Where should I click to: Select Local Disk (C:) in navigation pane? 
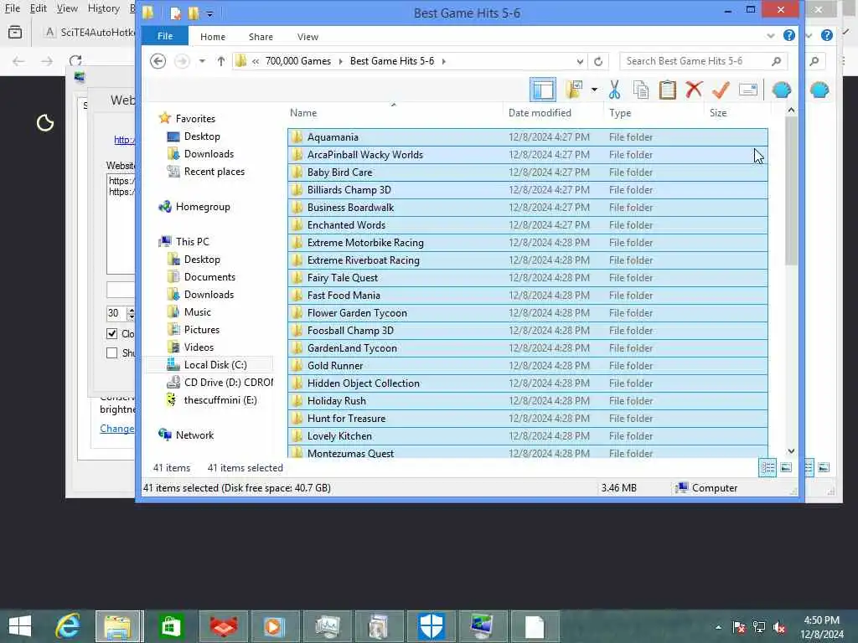pyautogui.click(x=215, y=365)
